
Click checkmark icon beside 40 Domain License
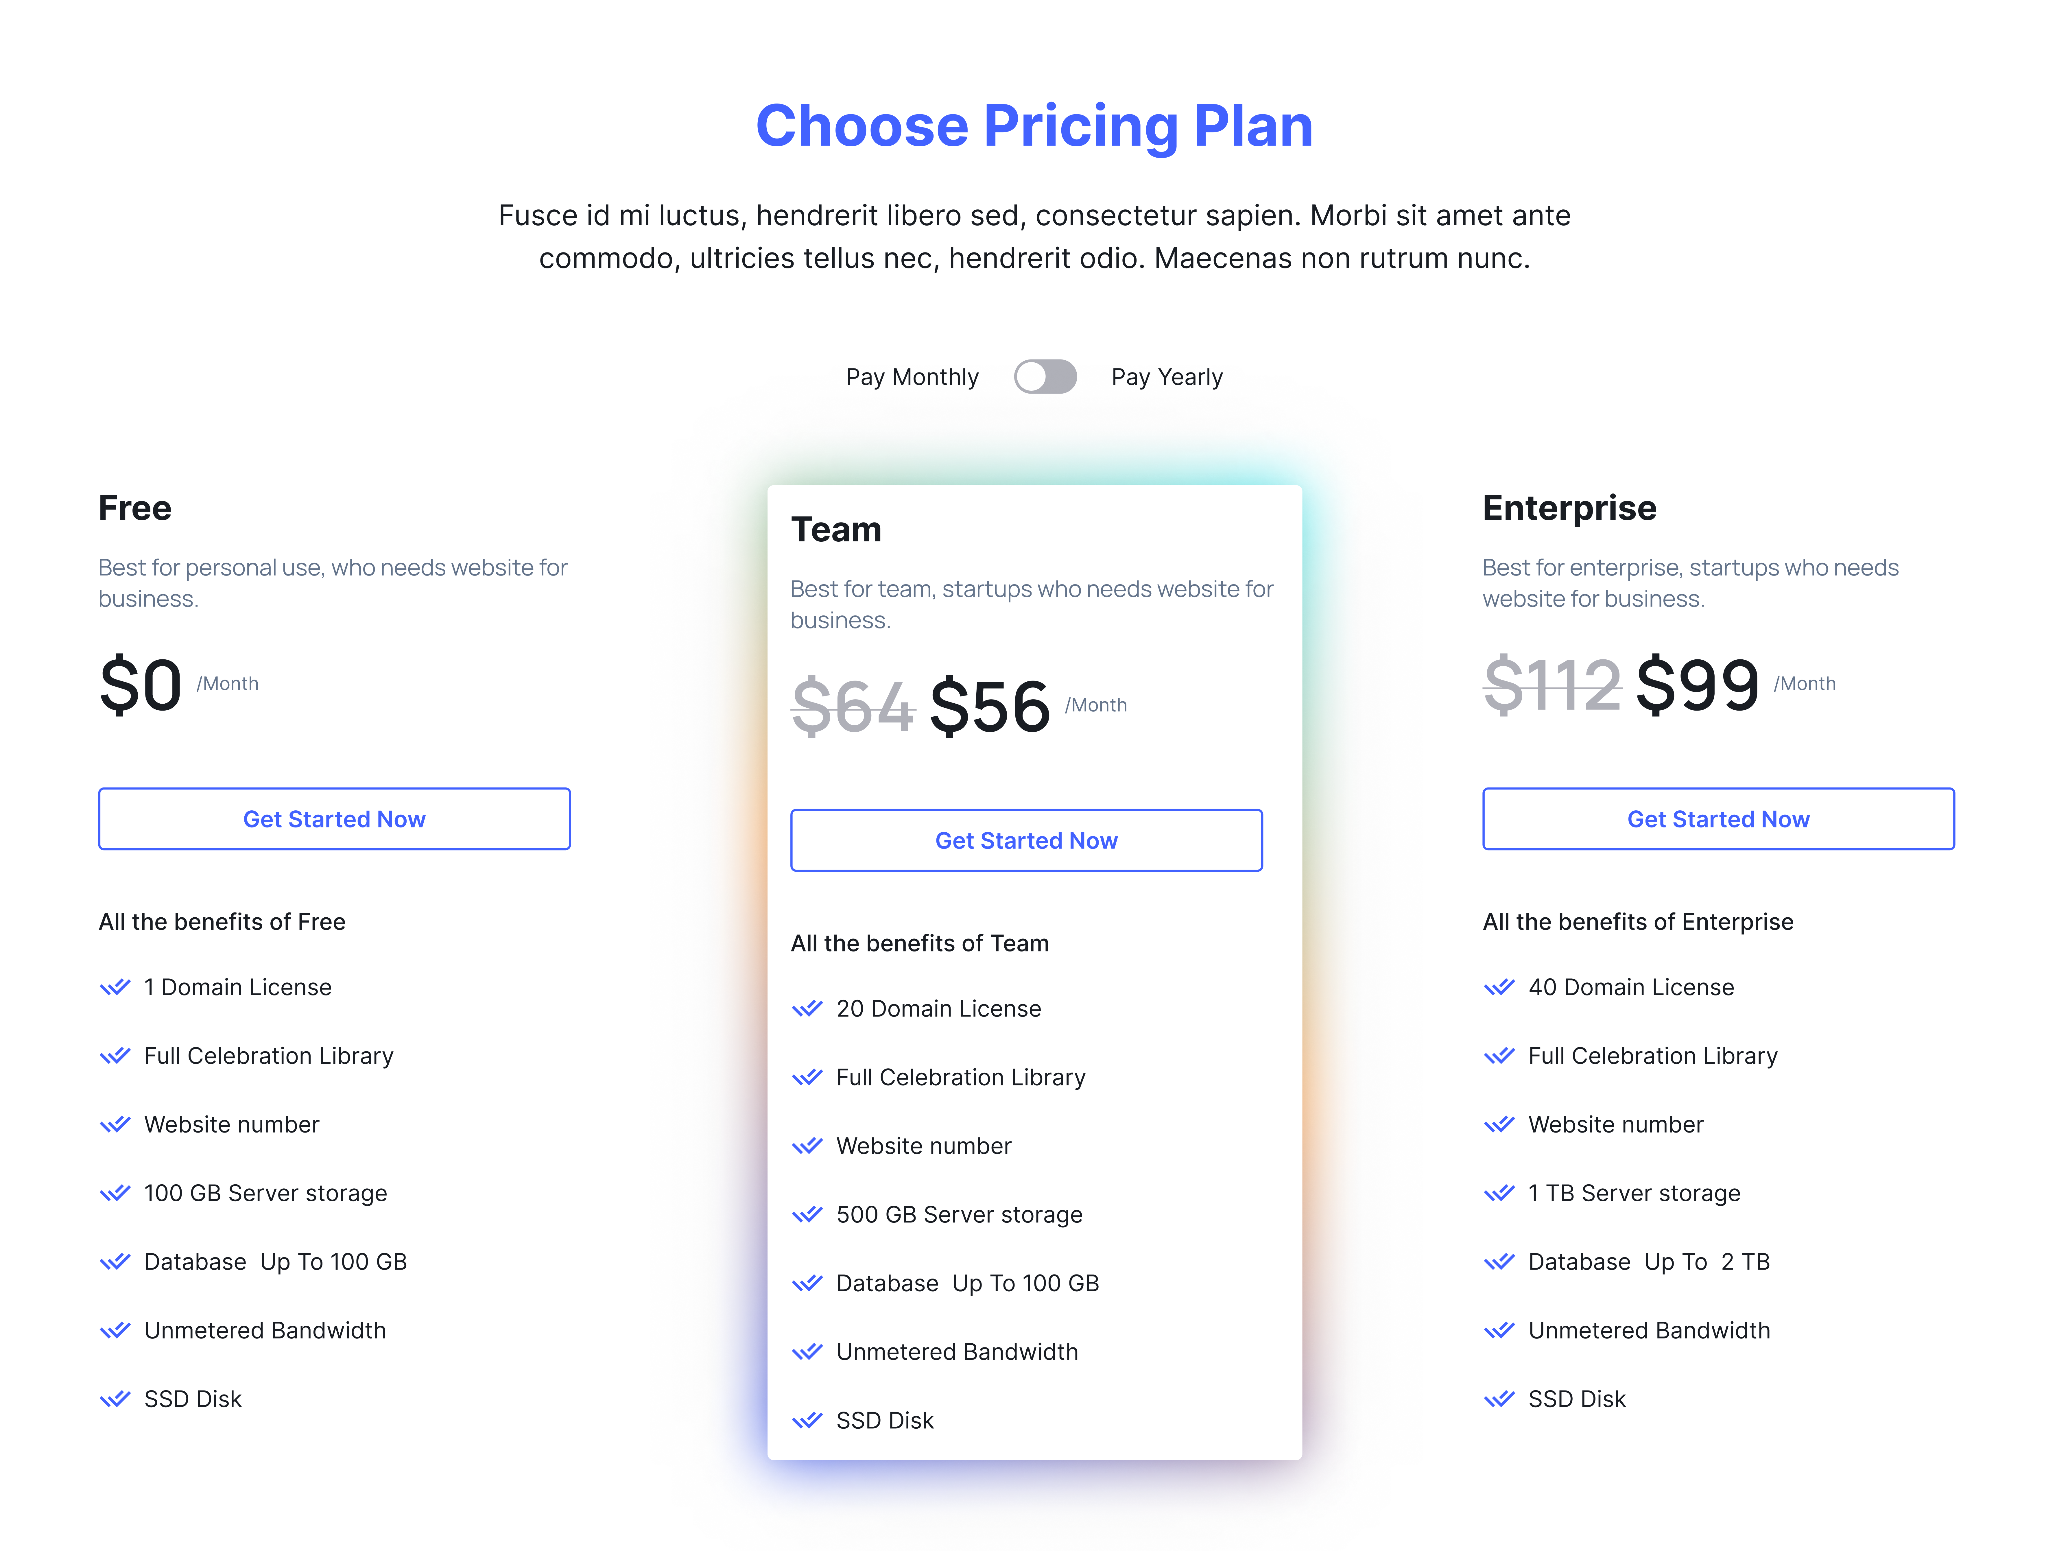pyautogui.click(x=1499, y=987)
